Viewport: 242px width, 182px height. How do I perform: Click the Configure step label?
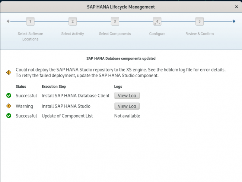[157, 34]
